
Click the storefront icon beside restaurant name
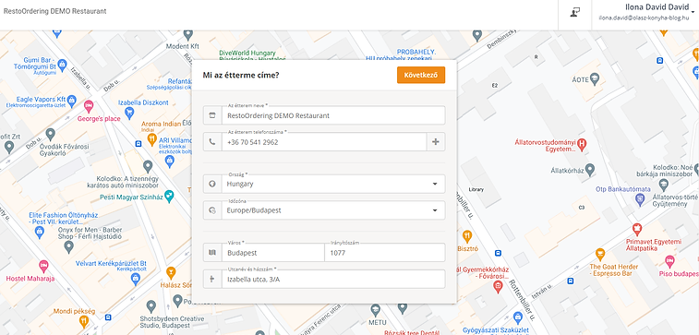point(212,115)
